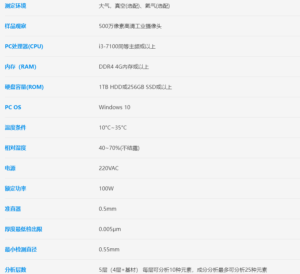
Task: Select the 厚度最低检出限 label
Action: point(23,229)
